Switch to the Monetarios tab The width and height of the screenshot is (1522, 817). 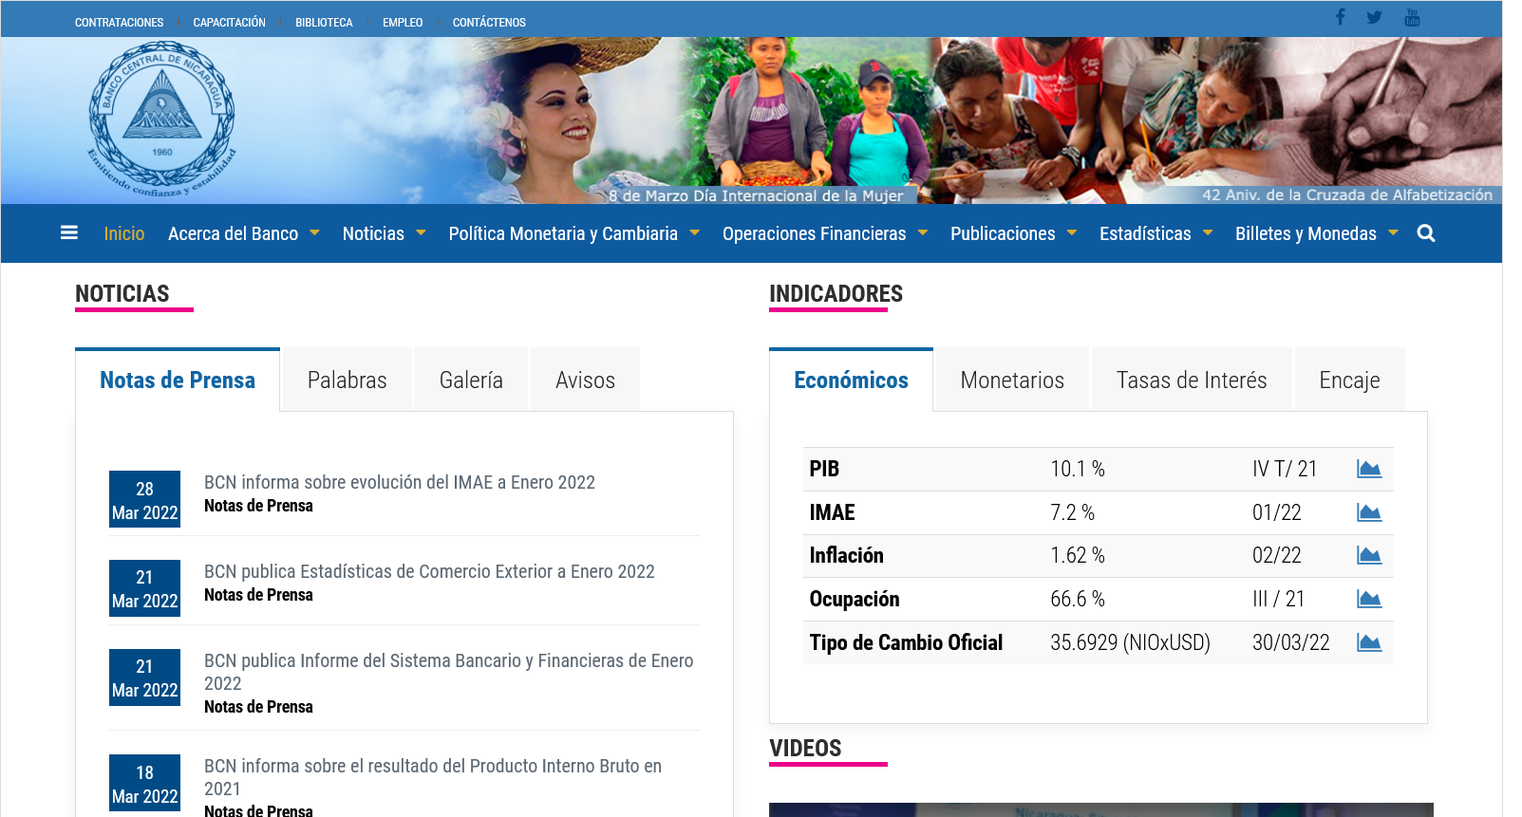pyautogui.click(x=1011, y=381)
